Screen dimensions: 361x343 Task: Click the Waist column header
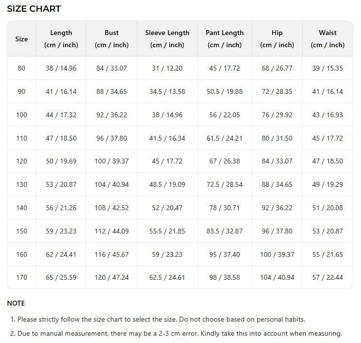tap(327, 39)
